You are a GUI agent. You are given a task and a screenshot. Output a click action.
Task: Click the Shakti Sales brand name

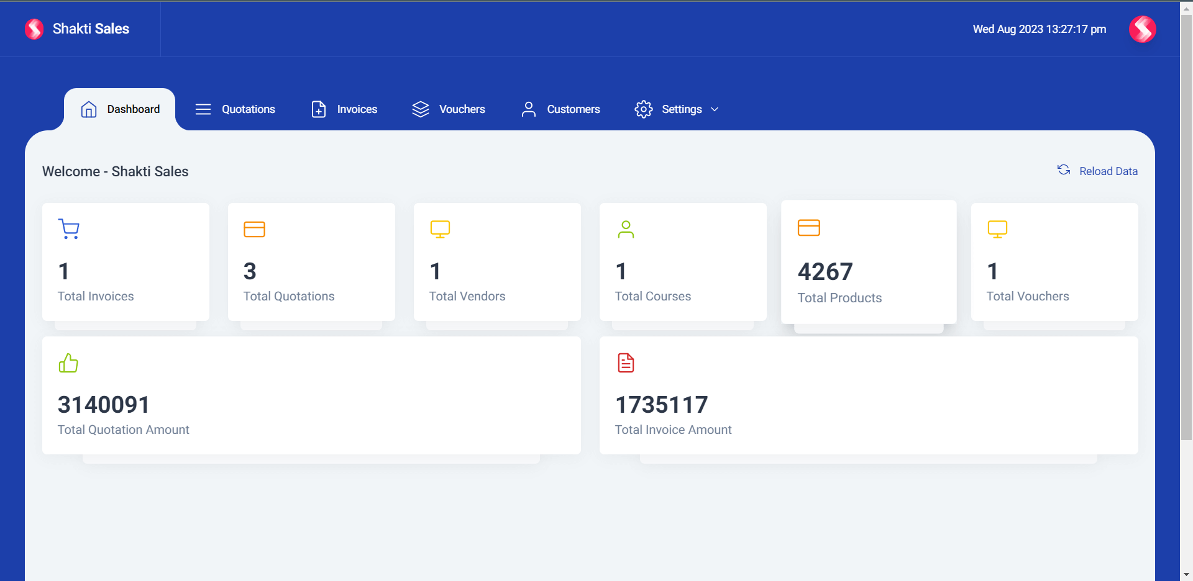pos(91,29)
